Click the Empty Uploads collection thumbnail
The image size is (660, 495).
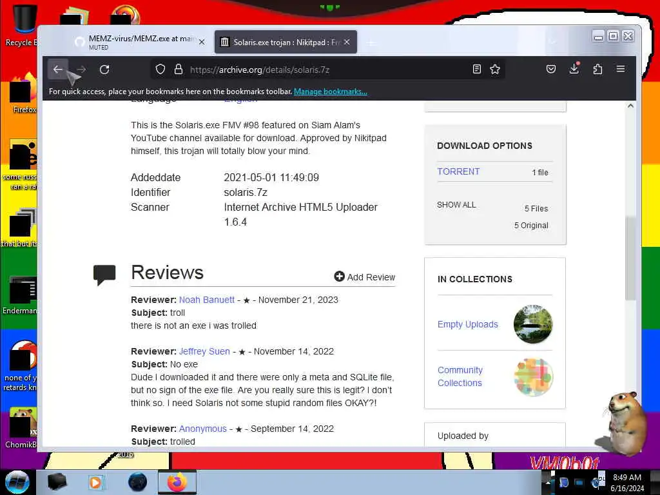533,324
